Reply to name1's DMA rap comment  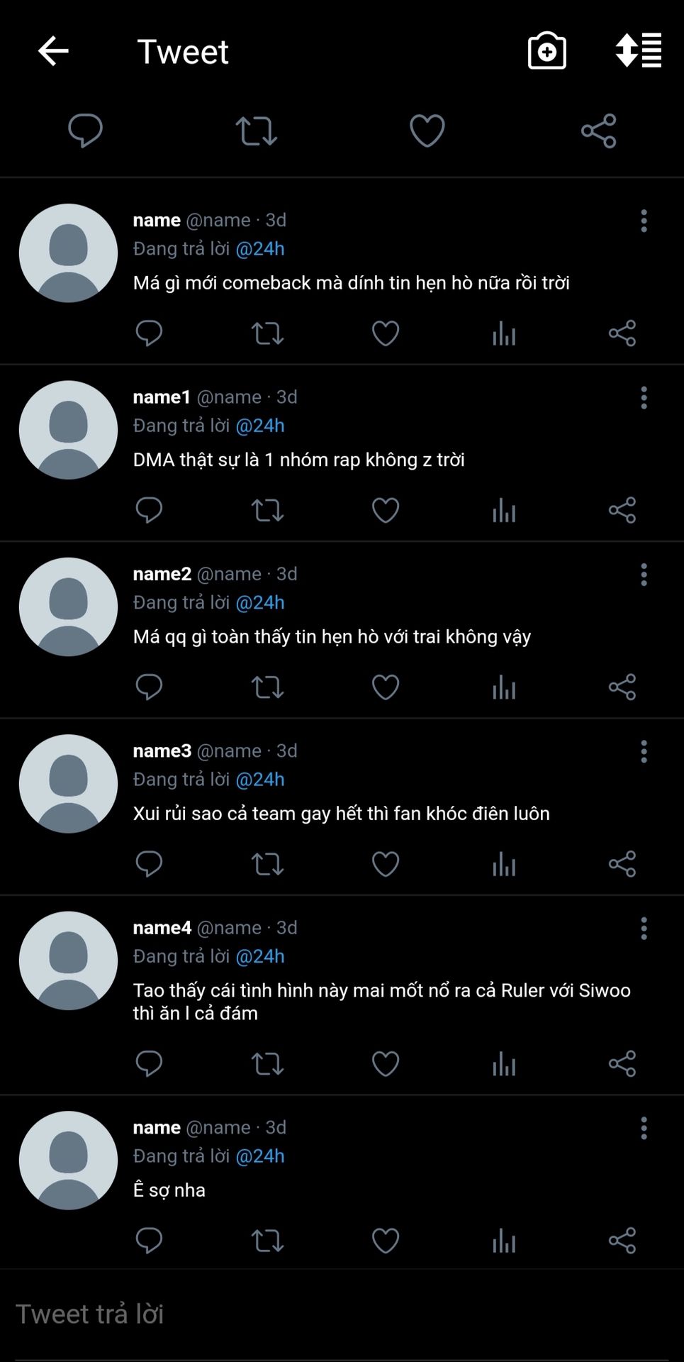pyautogui.click(x=149, y=510)
